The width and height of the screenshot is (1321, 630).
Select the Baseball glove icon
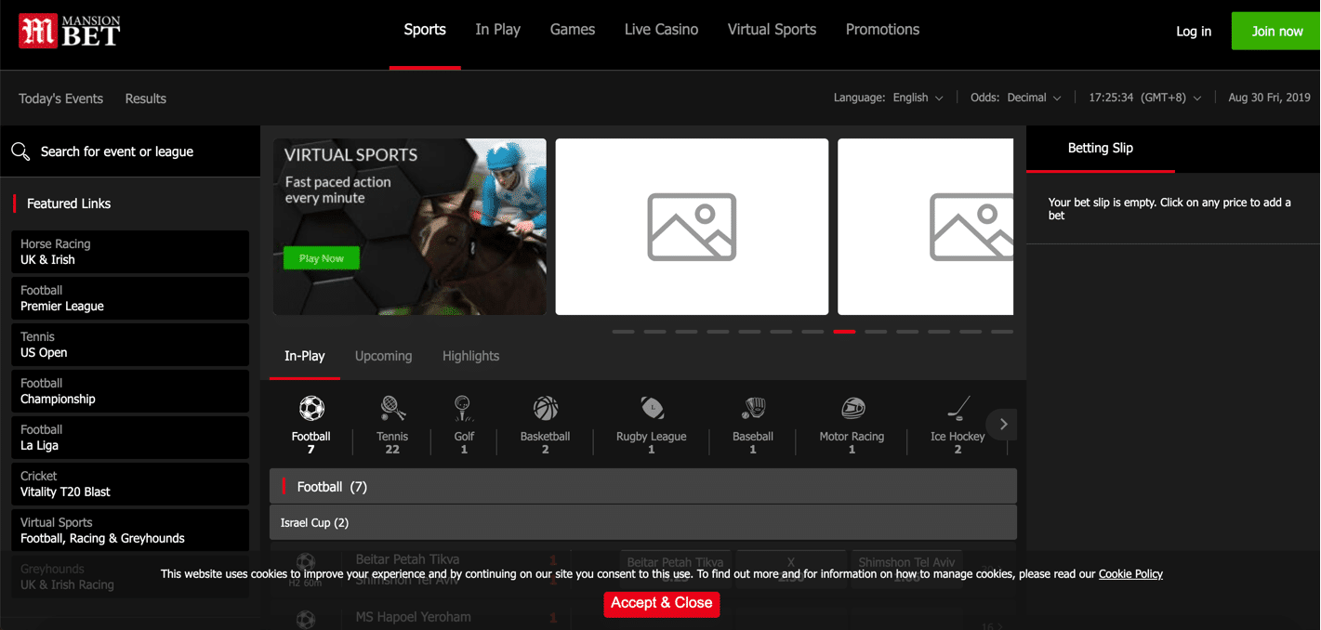click(753, 409)
